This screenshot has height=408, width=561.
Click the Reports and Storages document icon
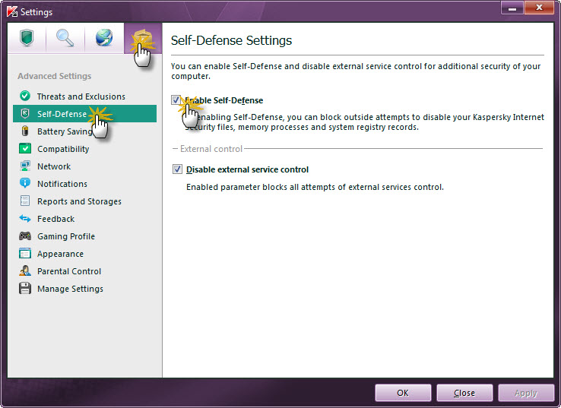coord(24,201)
